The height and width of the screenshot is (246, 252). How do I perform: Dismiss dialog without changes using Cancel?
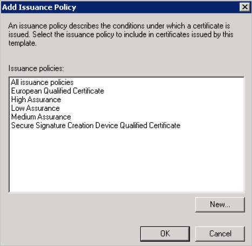(x=220, y=234)
